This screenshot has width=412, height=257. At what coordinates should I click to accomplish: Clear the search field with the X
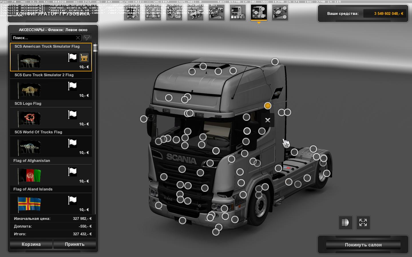click(x=78, y=38)
